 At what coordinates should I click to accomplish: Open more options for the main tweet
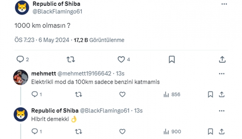[x=224, y=4]
